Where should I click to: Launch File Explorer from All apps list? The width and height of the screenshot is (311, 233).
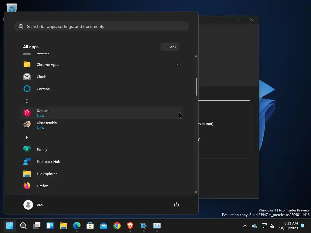click(x=101, y=174)
